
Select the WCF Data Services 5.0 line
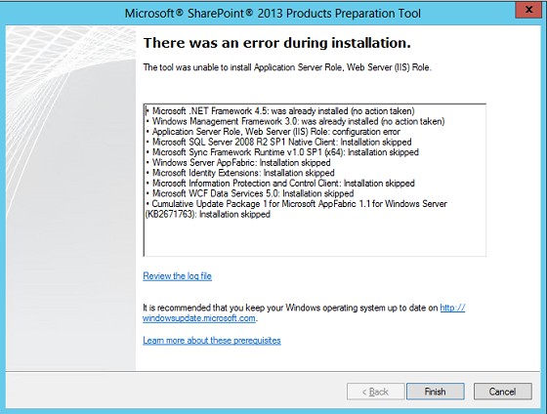click(250, 193)
